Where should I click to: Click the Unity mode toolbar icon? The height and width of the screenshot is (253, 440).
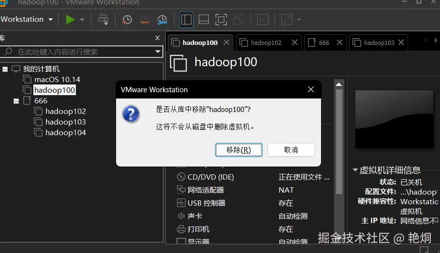coord(238,20)
